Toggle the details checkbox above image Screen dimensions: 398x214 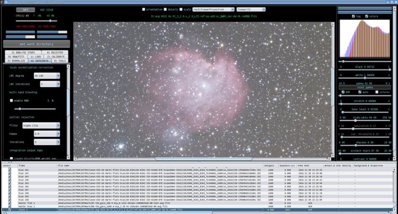coord(165,10)
